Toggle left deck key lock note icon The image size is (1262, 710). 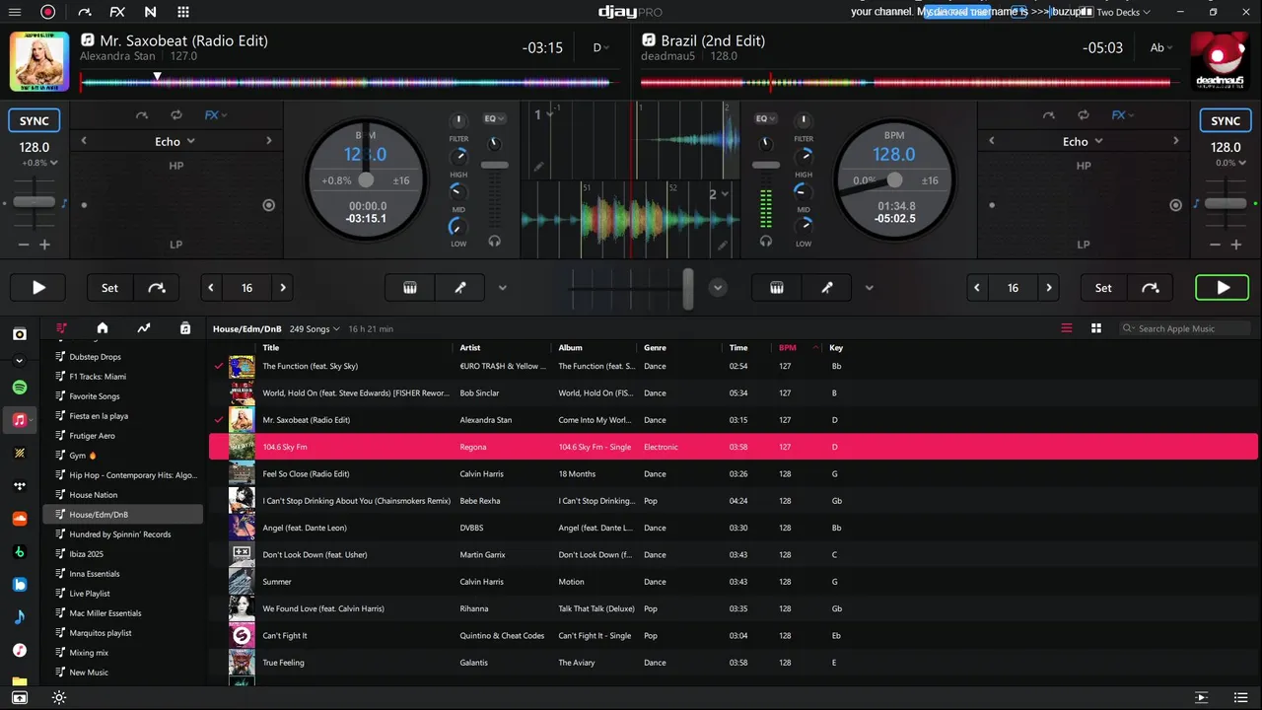point(65,203)
